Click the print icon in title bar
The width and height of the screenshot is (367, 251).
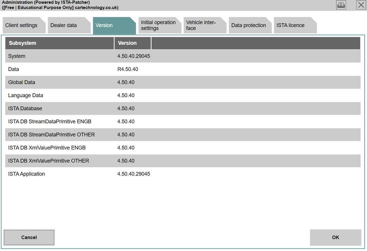click(x=341, y=5)
